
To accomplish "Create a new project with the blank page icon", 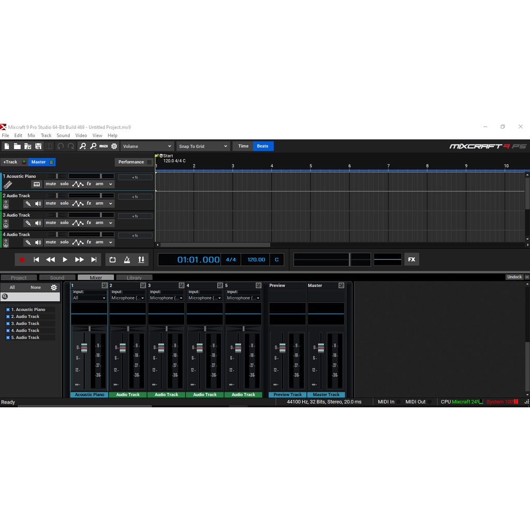I will click(x=7, y=146).
